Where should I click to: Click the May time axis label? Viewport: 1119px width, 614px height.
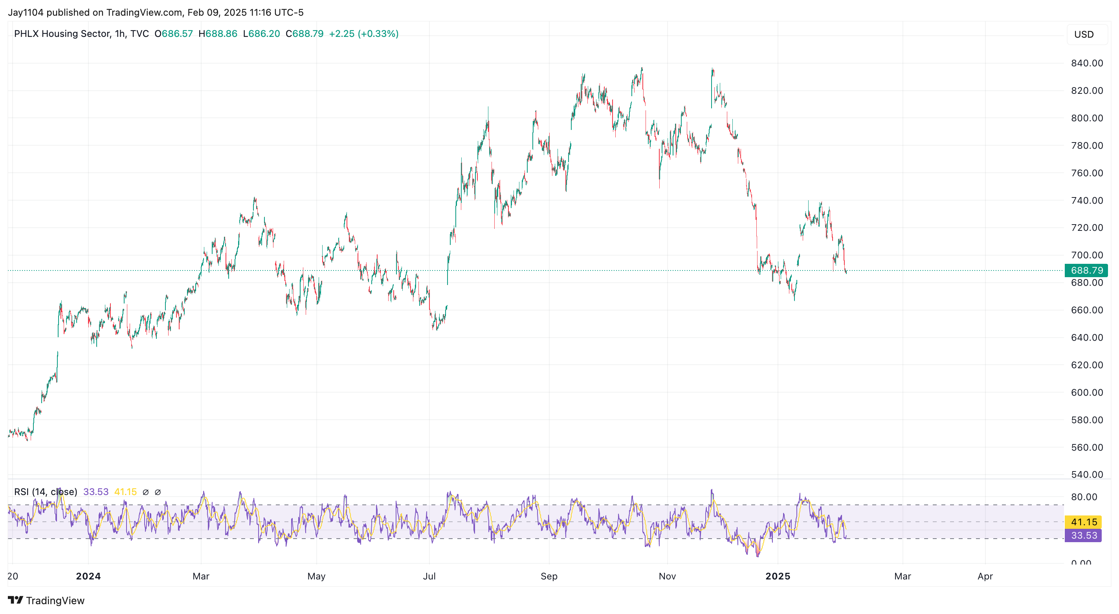[x=317, y=576]
